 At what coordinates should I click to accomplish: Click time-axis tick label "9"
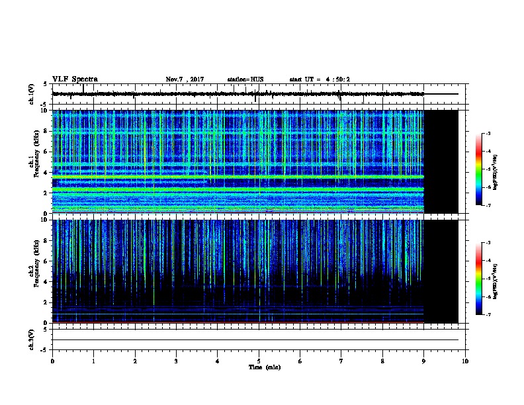tap(423, 361)
